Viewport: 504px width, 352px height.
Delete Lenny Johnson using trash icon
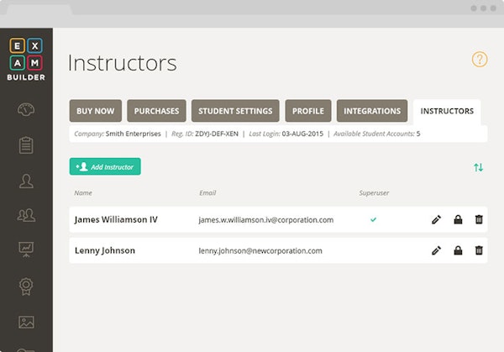(x=479, y=250)
